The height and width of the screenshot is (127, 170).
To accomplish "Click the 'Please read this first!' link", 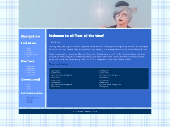I will click(59, 64).
